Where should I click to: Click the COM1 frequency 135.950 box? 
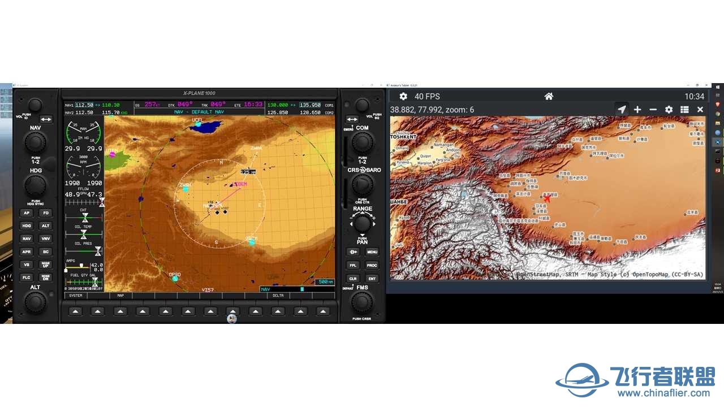click(x=310, y=105)
